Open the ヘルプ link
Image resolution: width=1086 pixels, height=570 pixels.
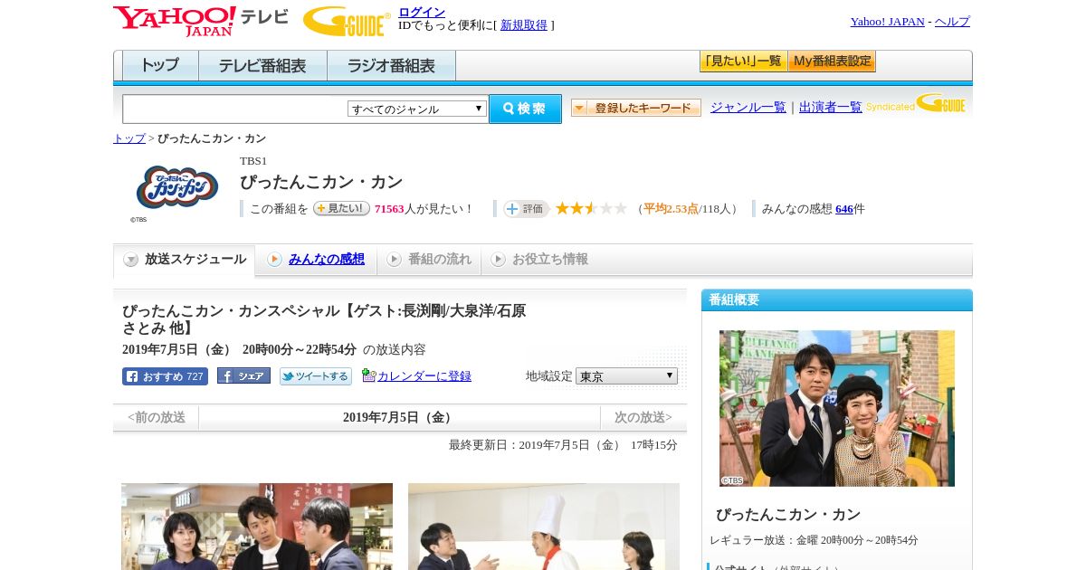[952, 22]
